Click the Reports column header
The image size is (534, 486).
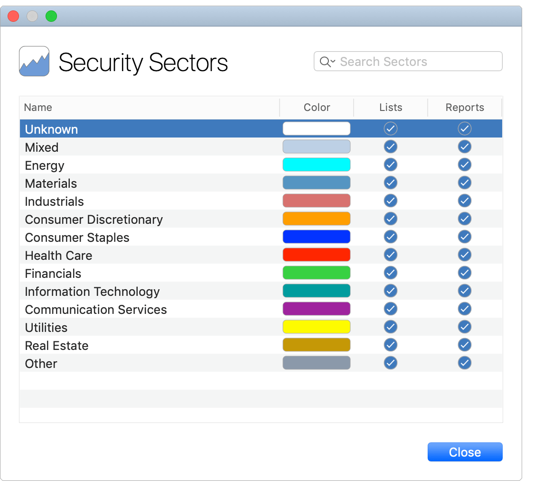pyautogui.click(x=464, y=107)
